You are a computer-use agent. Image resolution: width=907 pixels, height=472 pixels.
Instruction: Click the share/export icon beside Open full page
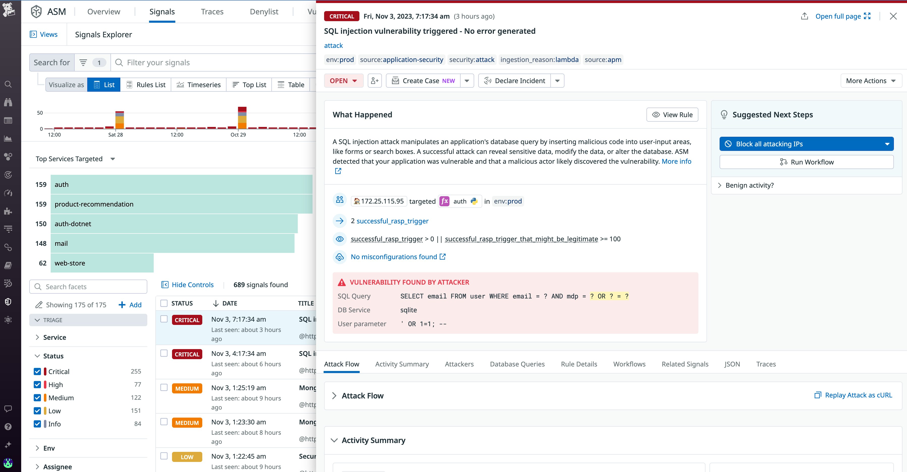pyautogui.click(x=805, y=16)
